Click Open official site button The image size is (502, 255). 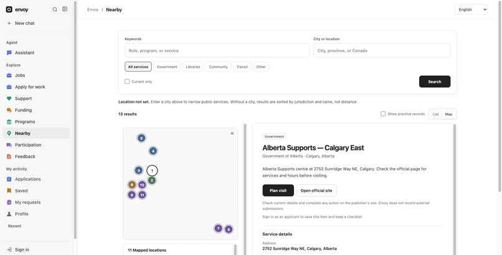pos(316,190)
